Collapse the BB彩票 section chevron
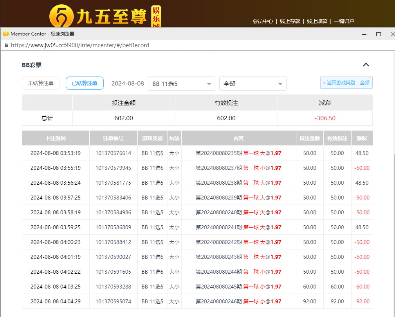The image size is (395, 317). click(366, 65)
